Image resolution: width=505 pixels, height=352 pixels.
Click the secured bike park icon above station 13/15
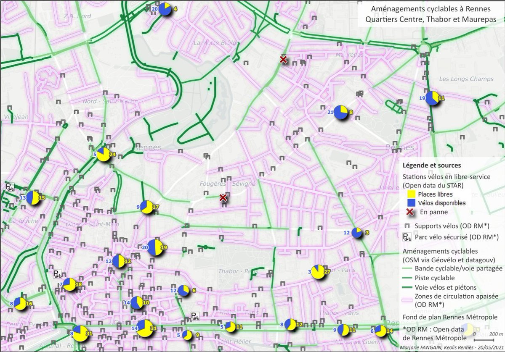pyautogui.click(x=10, y=187)
